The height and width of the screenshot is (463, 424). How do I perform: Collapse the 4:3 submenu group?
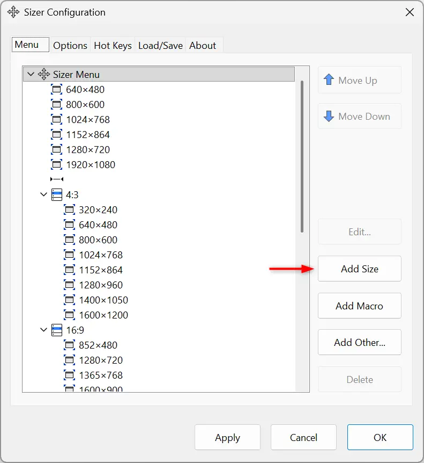point(43,194)
